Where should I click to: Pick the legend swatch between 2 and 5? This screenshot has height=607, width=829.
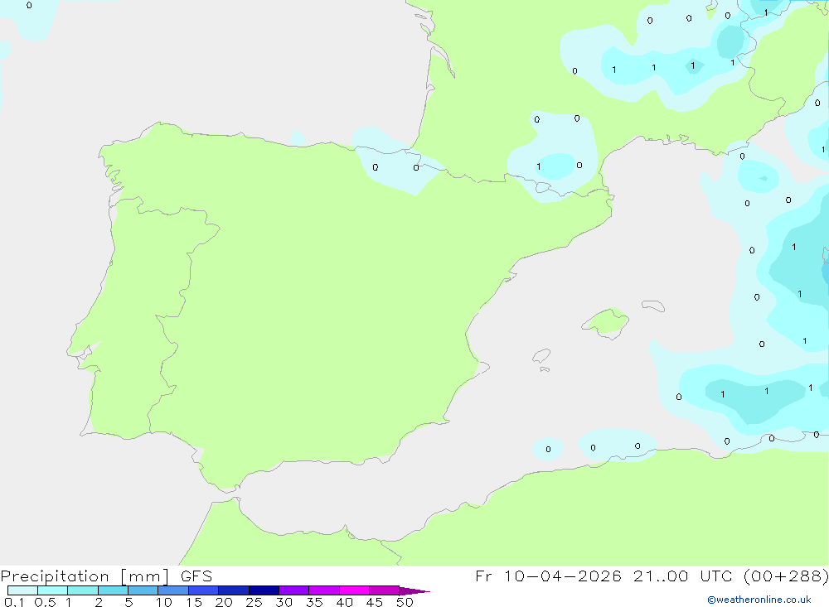coord(113,590)
